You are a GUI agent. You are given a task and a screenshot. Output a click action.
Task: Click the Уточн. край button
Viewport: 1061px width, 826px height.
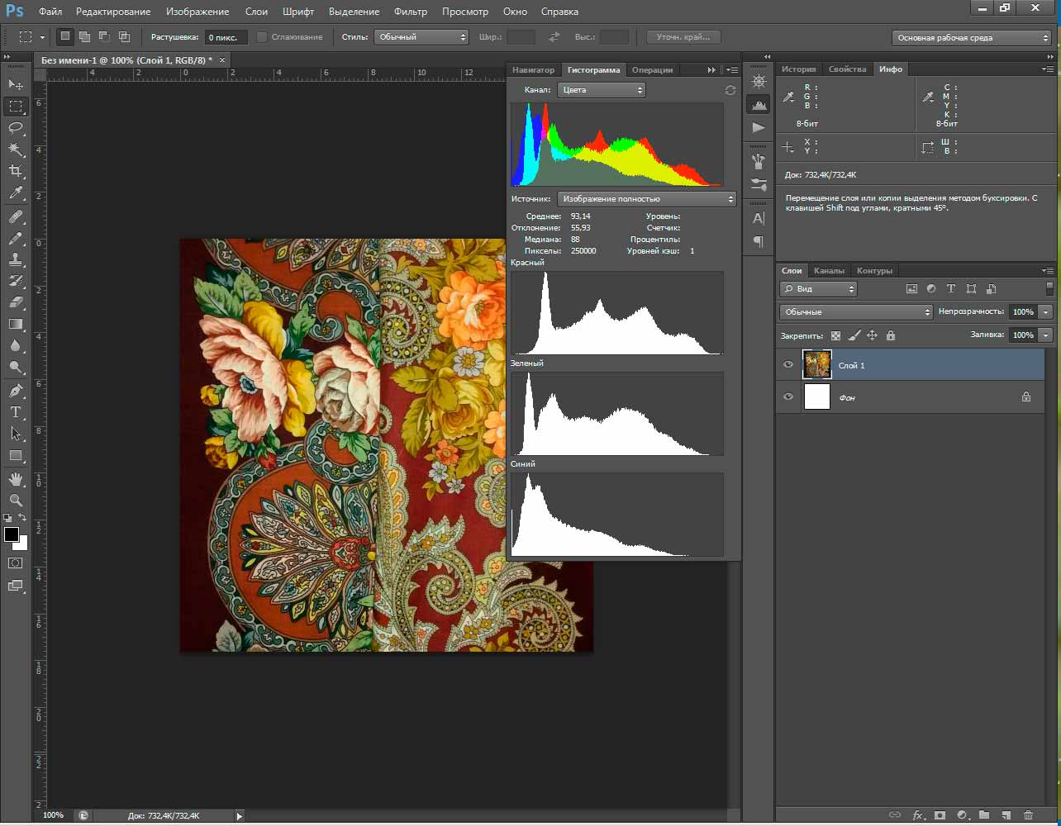(x=683, y=37)
